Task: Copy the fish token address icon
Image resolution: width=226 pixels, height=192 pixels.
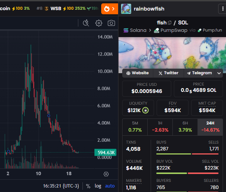Action: point(170,22)
